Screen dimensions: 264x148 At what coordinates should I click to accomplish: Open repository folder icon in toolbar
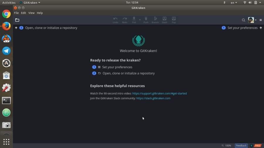tap(17, 20)
